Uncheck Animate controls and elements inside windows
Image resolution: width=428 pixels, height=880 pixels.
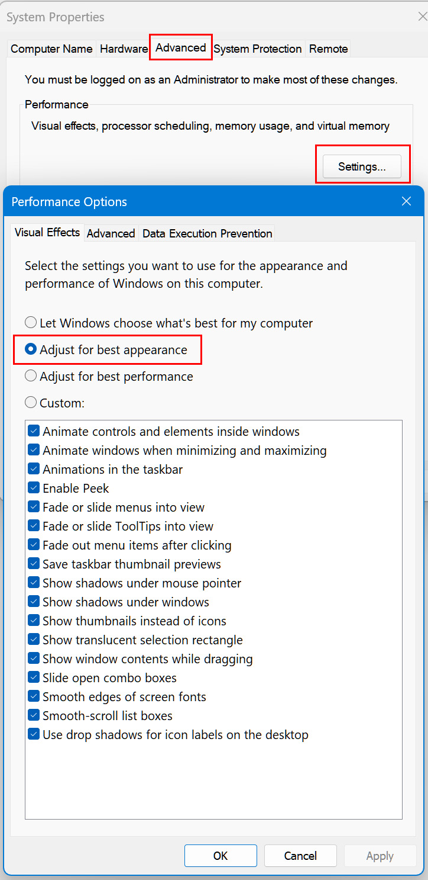point(34,432)
